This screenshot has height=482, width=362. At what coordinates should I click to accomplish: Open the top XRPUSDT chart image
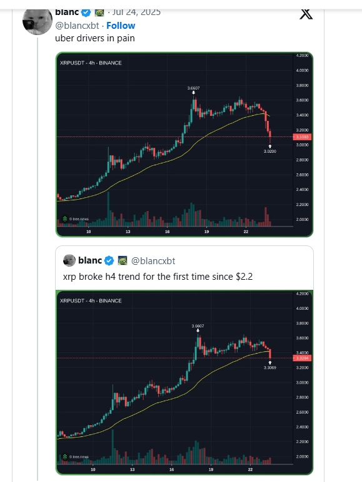[184, 145]
